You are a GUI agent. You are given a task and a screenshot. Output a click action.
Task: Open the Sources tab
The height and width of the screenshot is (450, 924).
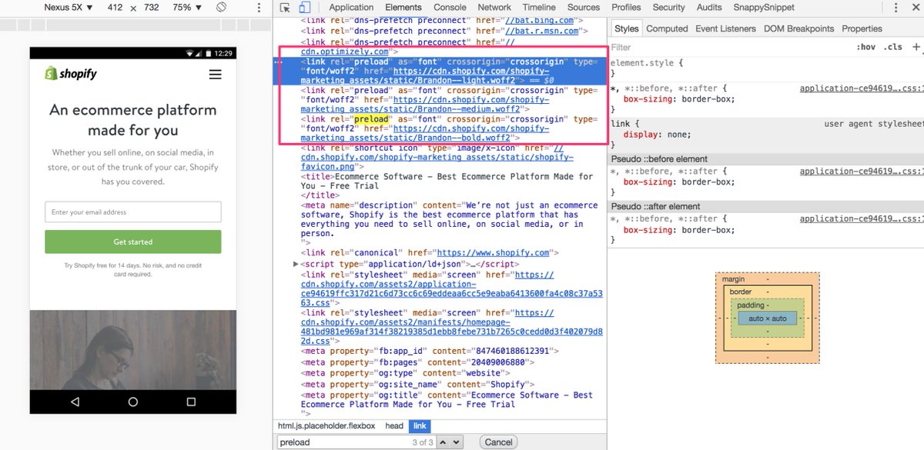[584, 7]
